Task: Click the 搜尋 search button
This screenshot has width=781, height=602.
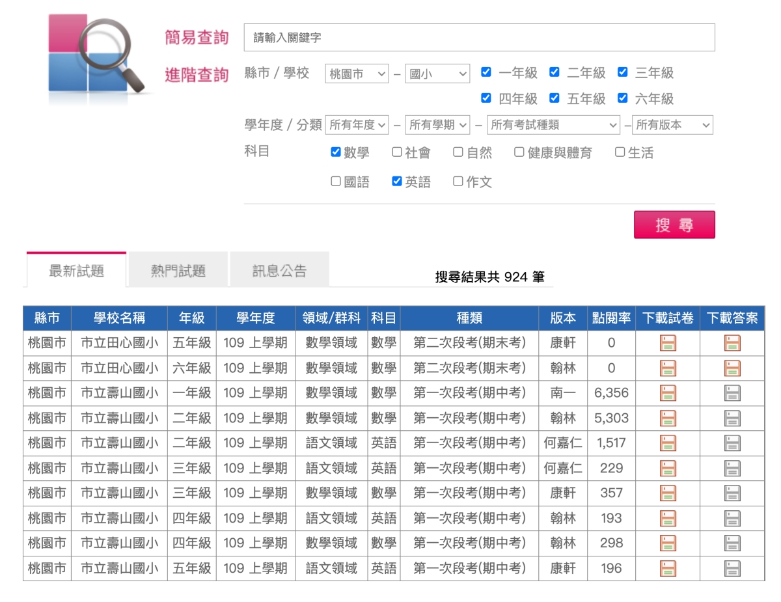Action: point(674,225)
